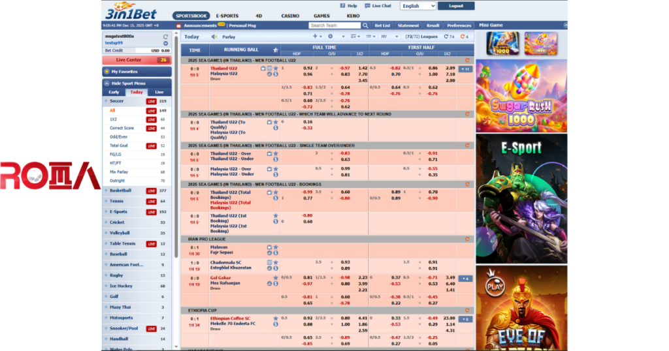
Task: Select the Early tab in sport menu
Action: click(x=114, y=92)
